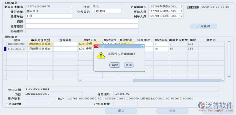Close the 注意 dialog with X icon
This screenshot has width=236, height=115.
pyautogui.click(x=142, y=46)
